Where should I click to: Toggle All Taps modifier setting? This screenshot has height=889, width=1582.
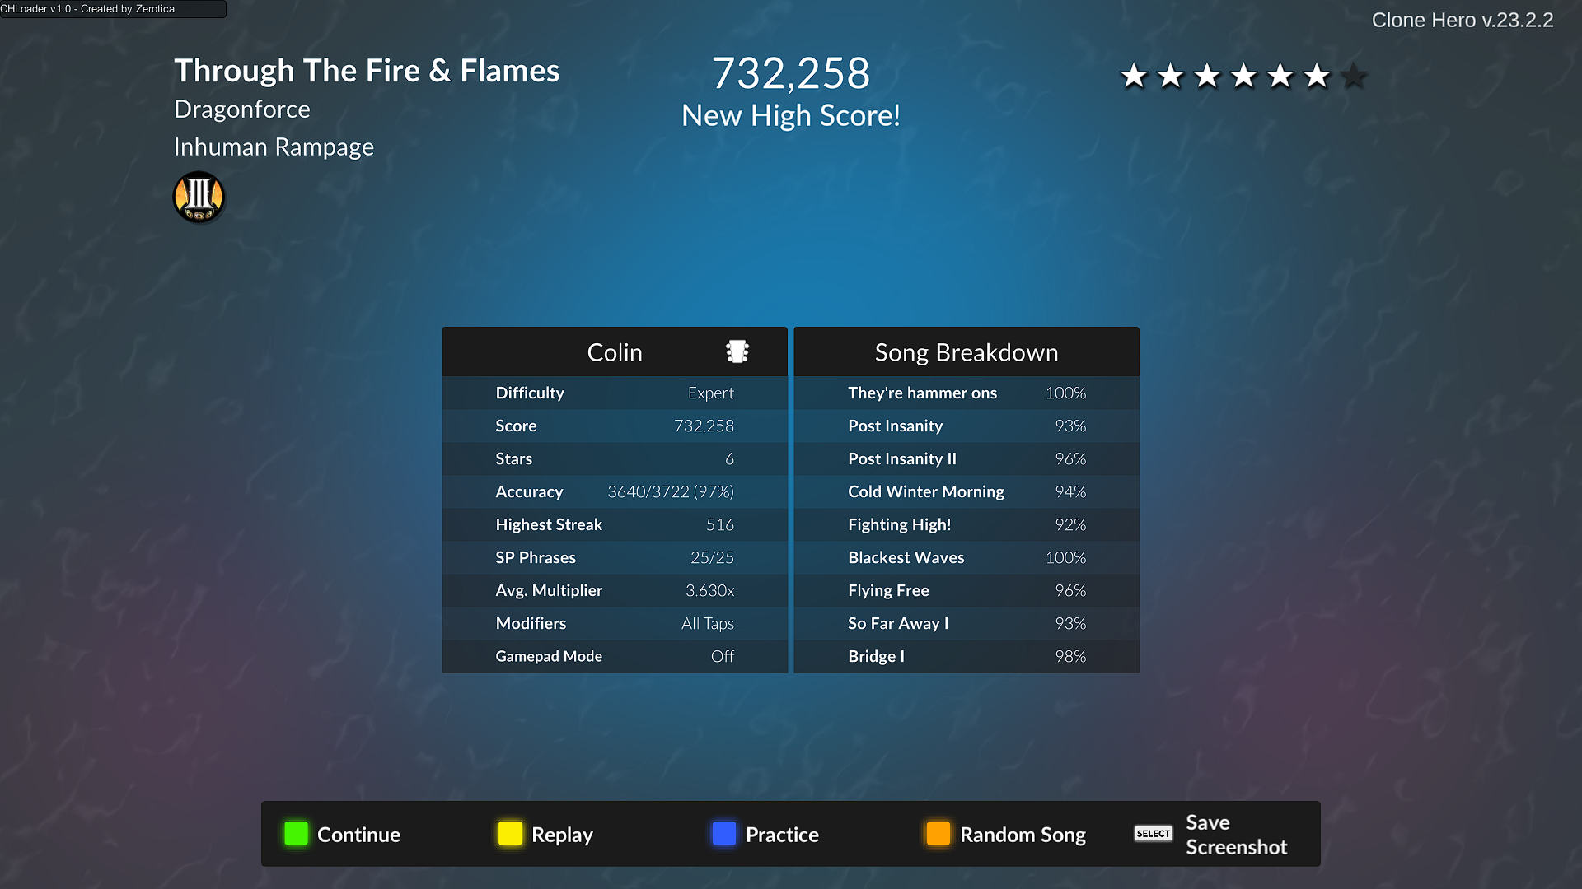coord(706,622)
